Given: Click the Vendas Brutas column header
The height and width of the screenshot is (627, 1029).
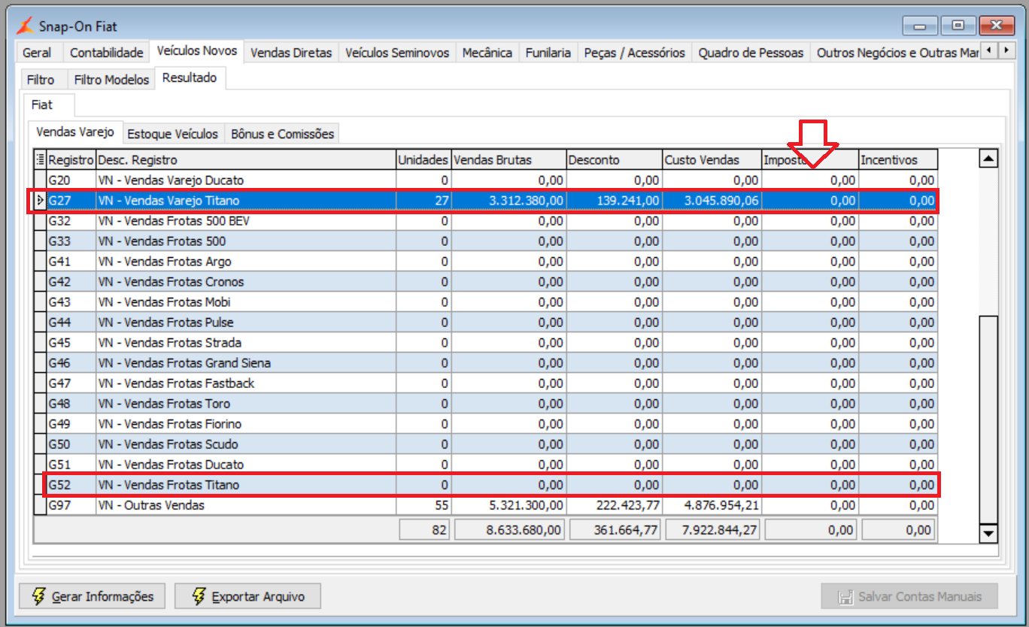Looking at the screenshot, I should (508, 160).
